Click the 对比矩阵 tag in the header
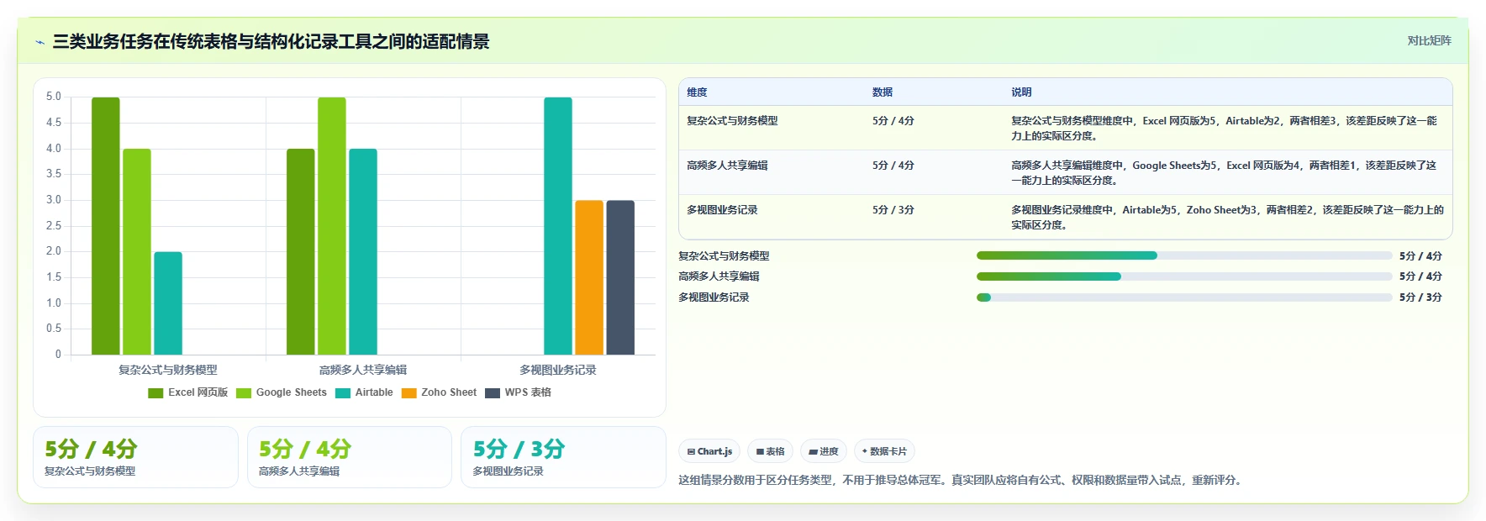The height and width of the screenshot is (521, 1486). (1429, 40)
